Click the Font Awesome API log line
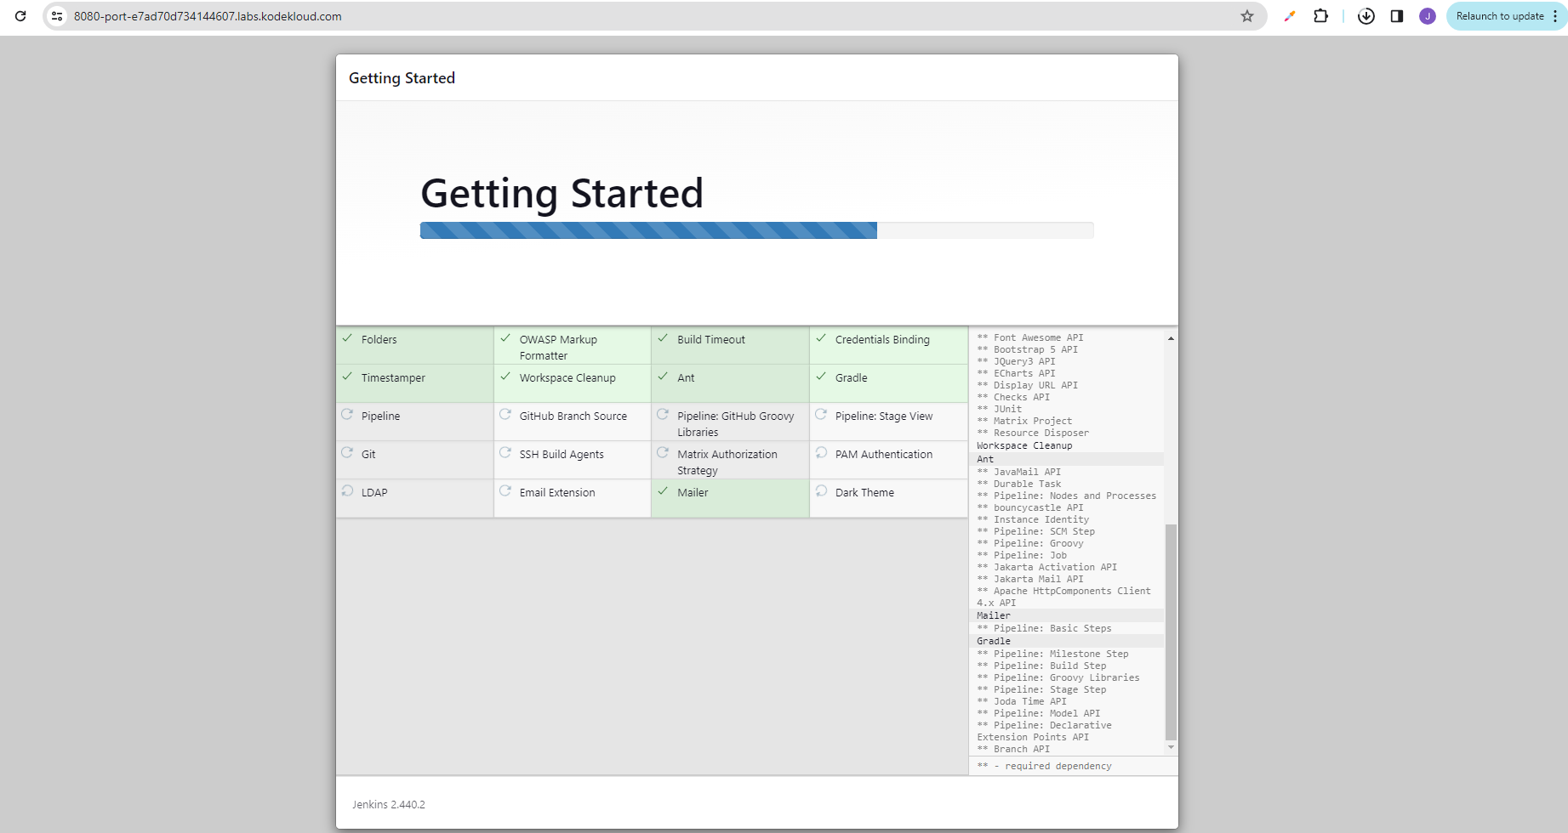The height and width of the screenshot is (833, 1568). click(x=1030, y=337)
